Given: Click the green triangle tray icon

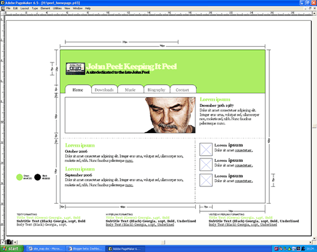Looking at the screenshot, I should pyautogui.click(x=289, y=249).
